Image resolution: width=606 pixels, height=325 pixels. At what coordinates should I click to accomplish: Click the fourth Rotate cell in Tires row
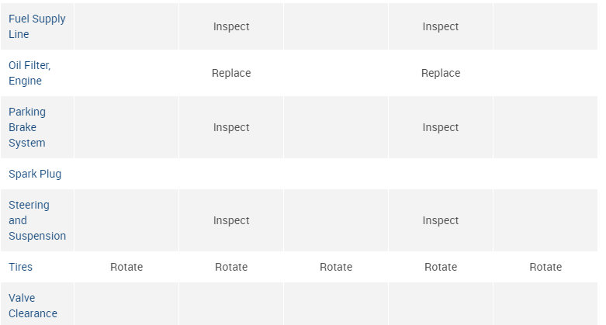point(441,267)
